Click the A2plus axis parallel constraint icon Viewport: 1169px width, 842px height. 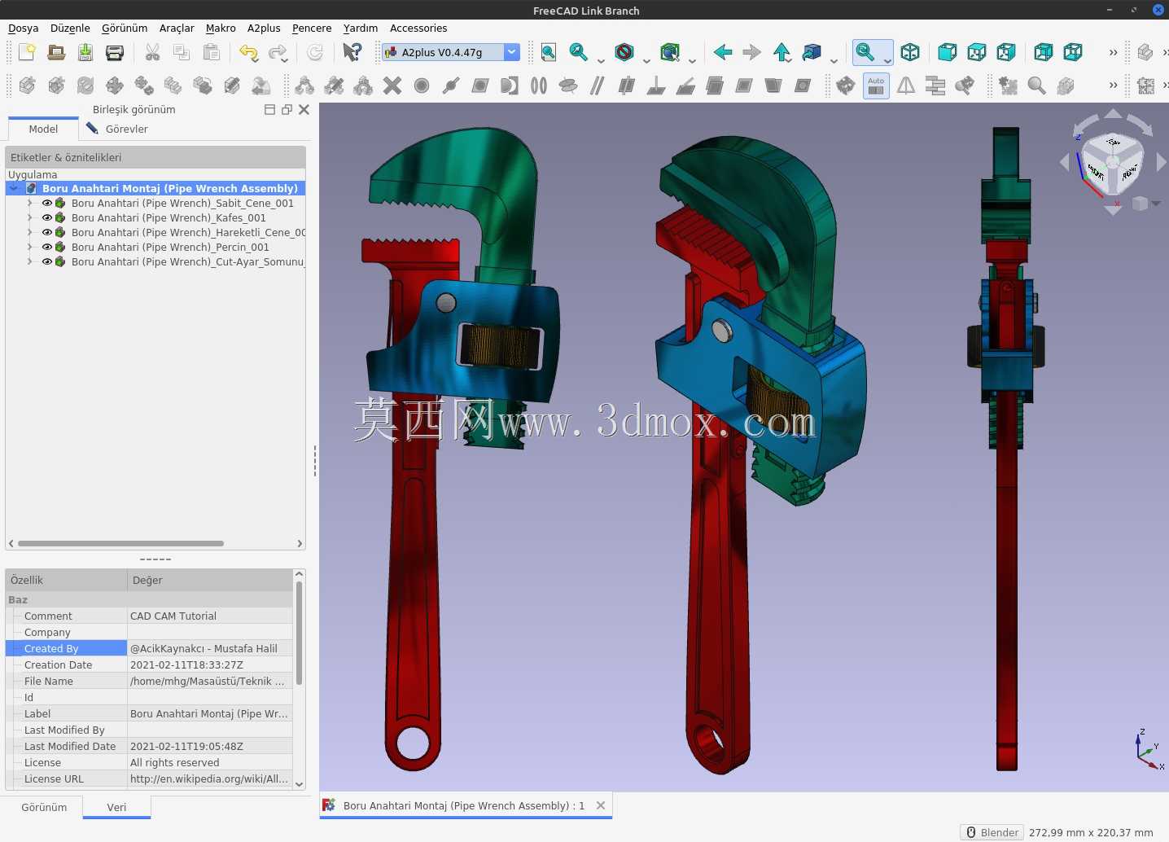pos(598,86)
